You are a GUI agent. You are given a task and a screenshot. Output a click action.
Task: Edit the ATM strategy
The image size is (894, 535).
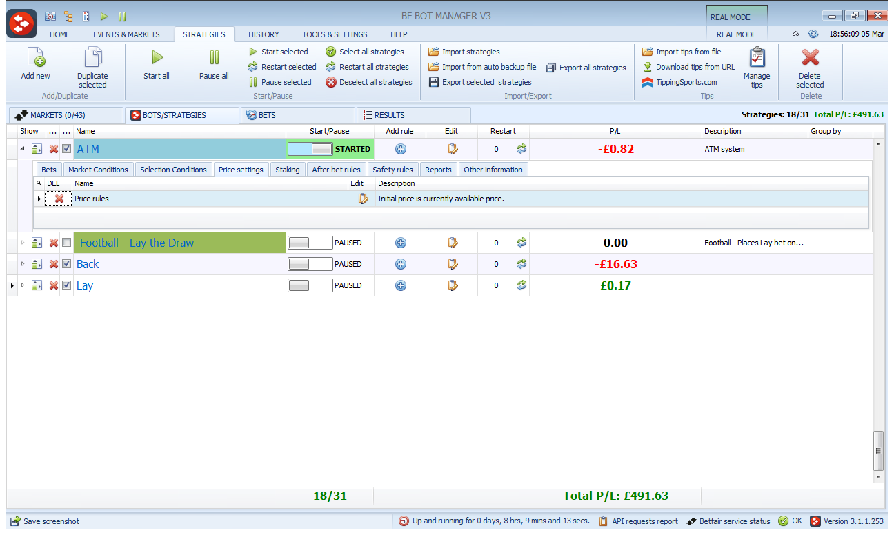[453, 149]
